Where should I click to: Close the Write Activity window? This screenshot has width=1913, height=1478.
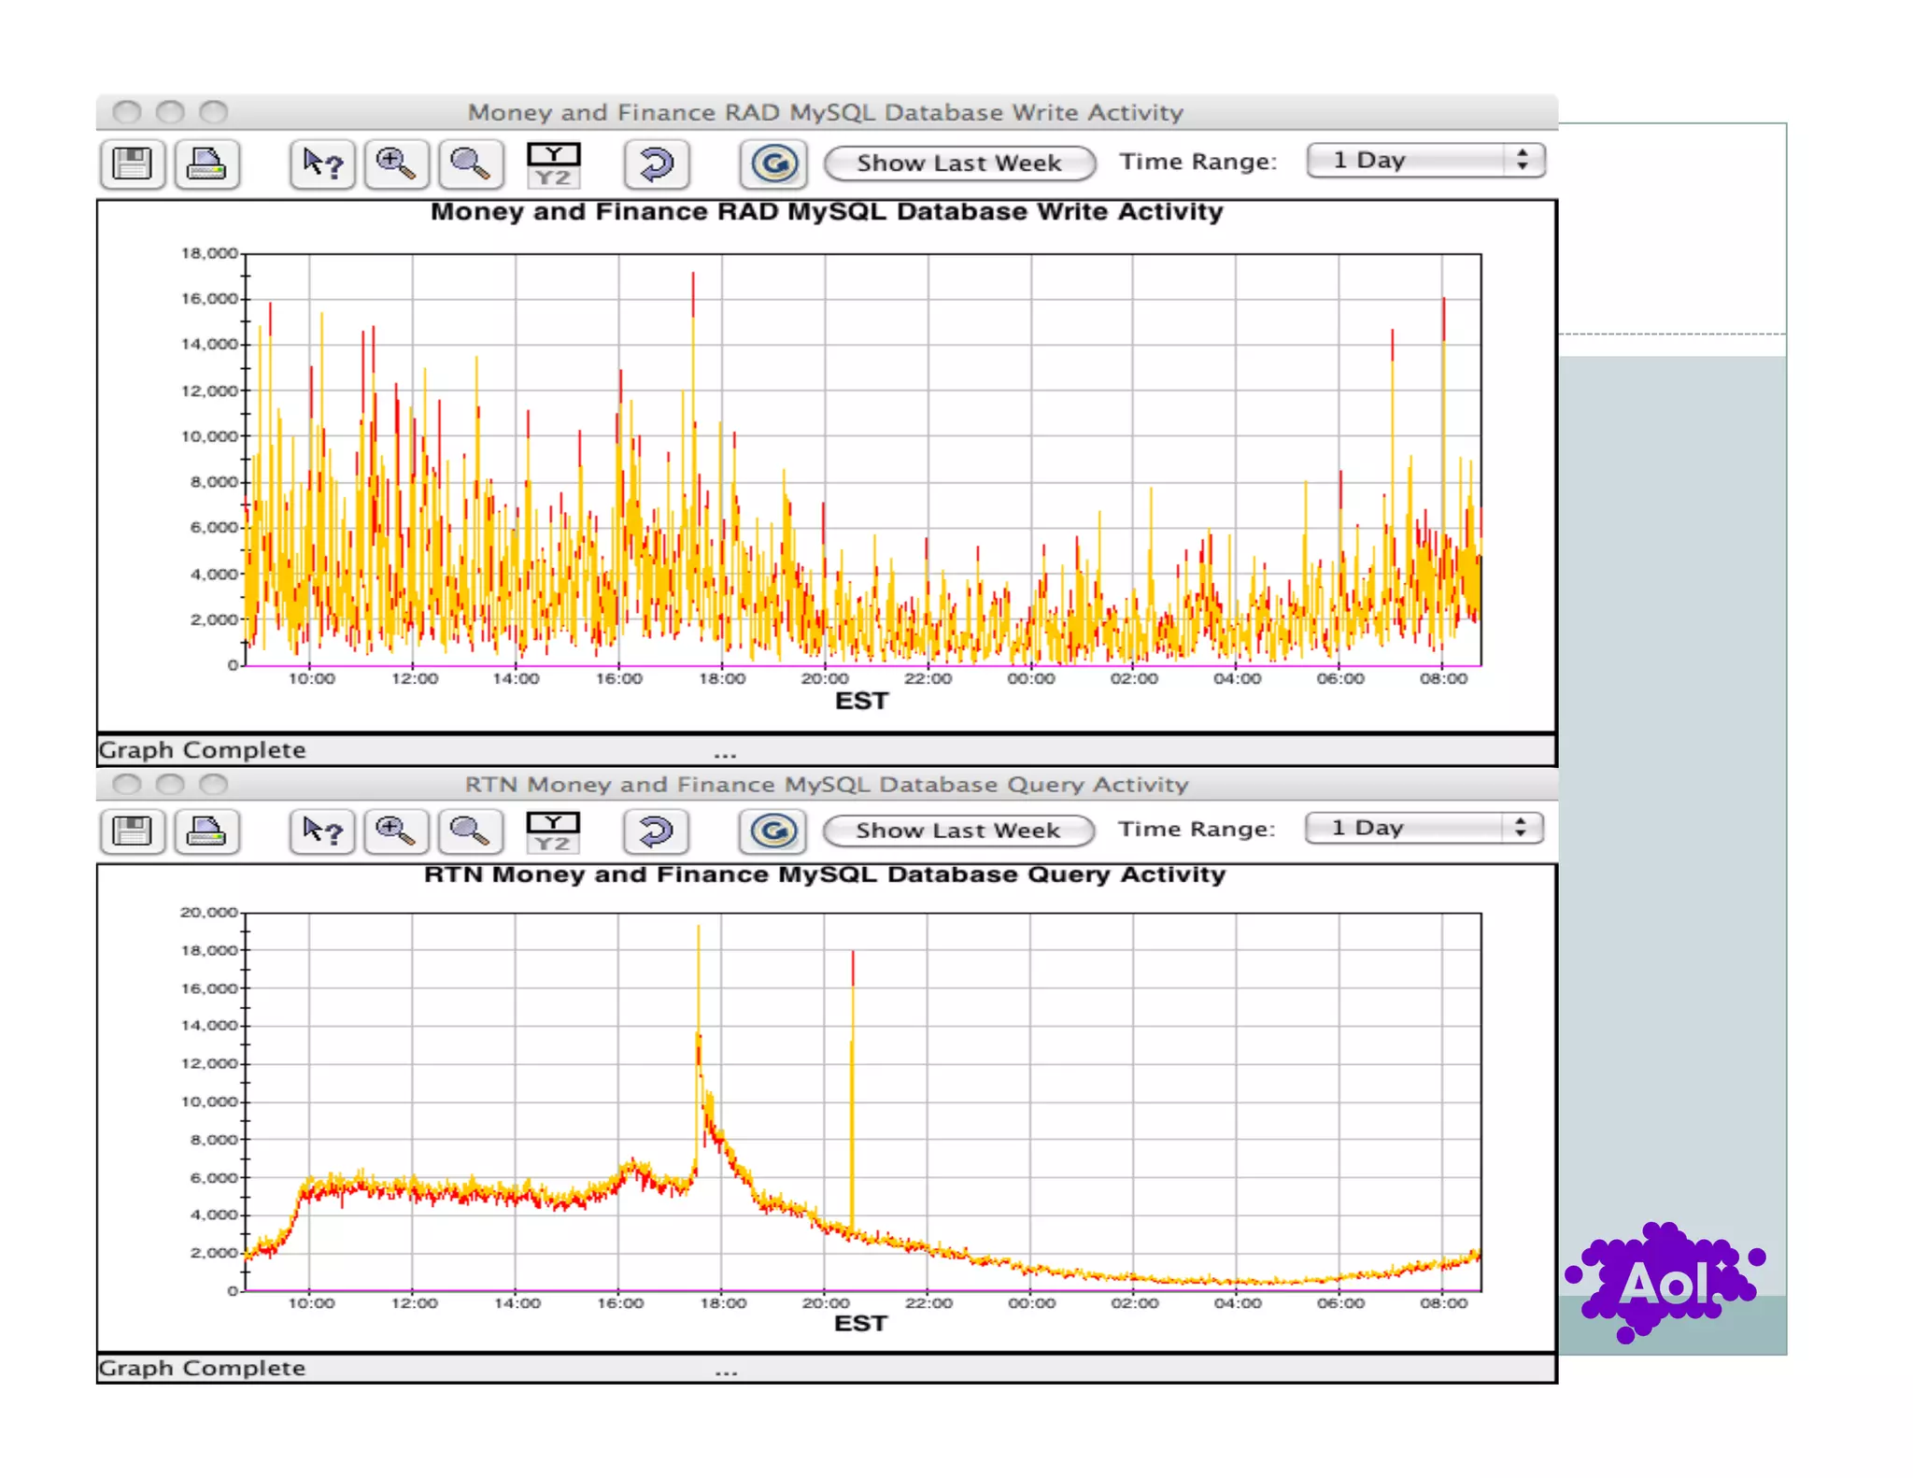[127, 112]
